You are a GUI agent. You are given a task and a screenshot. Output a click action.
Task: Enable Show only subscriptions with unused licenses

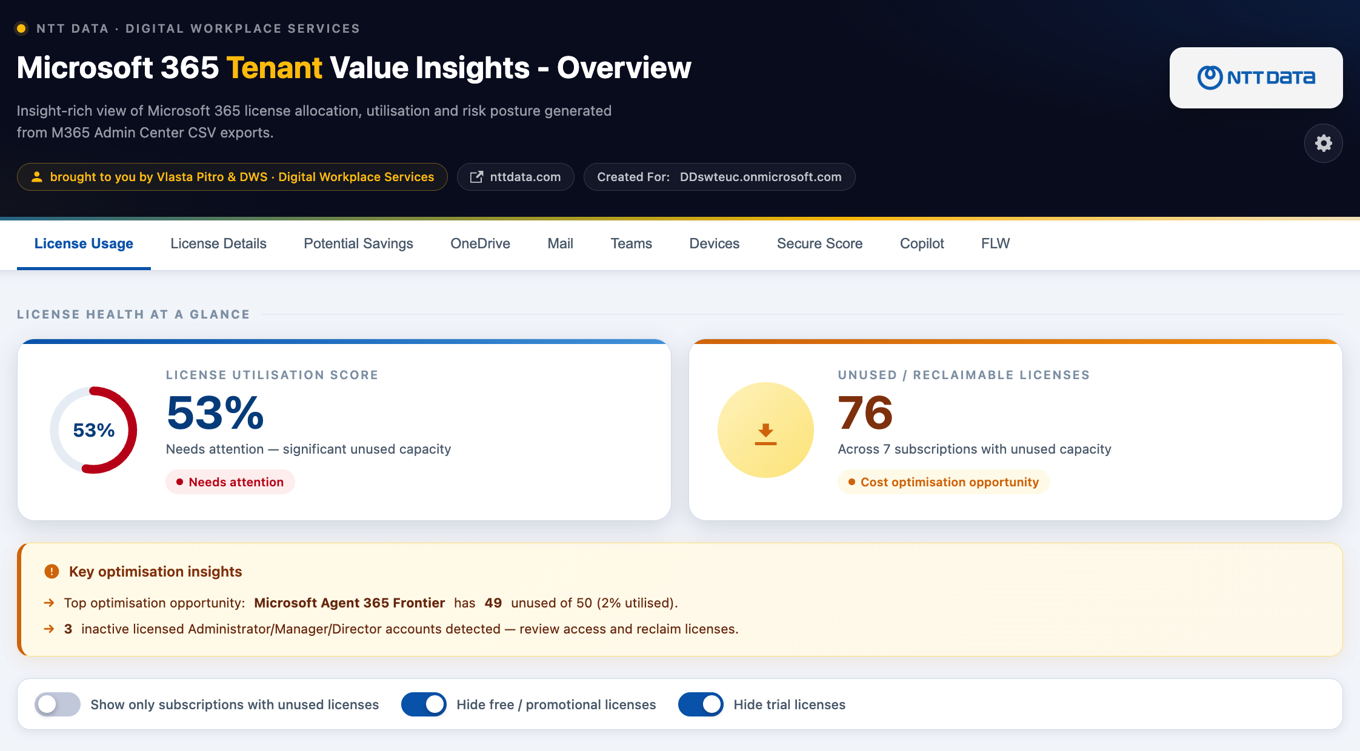(58, 704)
